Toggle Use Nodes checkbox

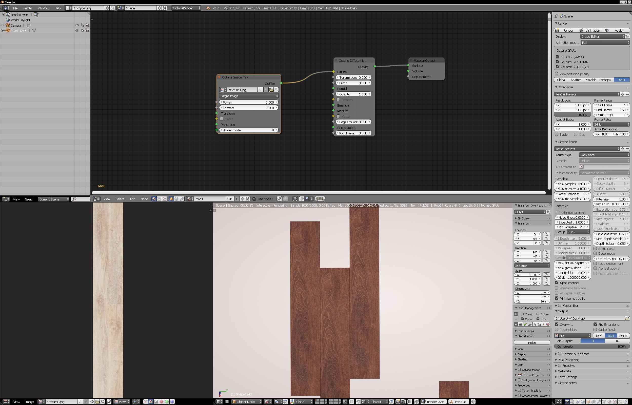tap(254, 199)
